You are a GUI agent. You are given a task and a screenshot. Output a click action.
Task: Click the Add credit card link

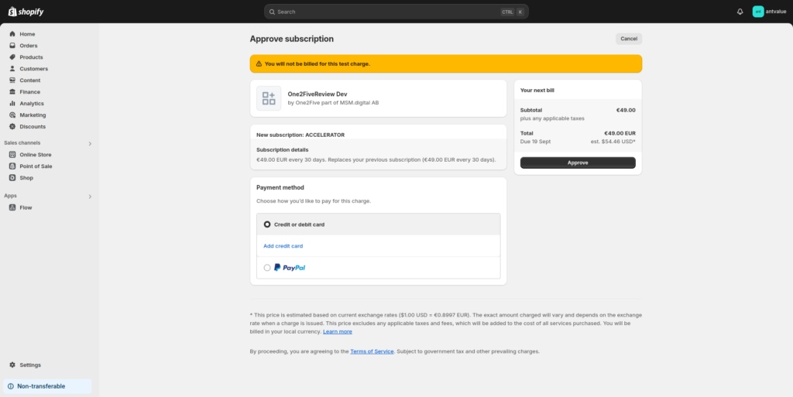pyautogui.click(x=283, y=246)
